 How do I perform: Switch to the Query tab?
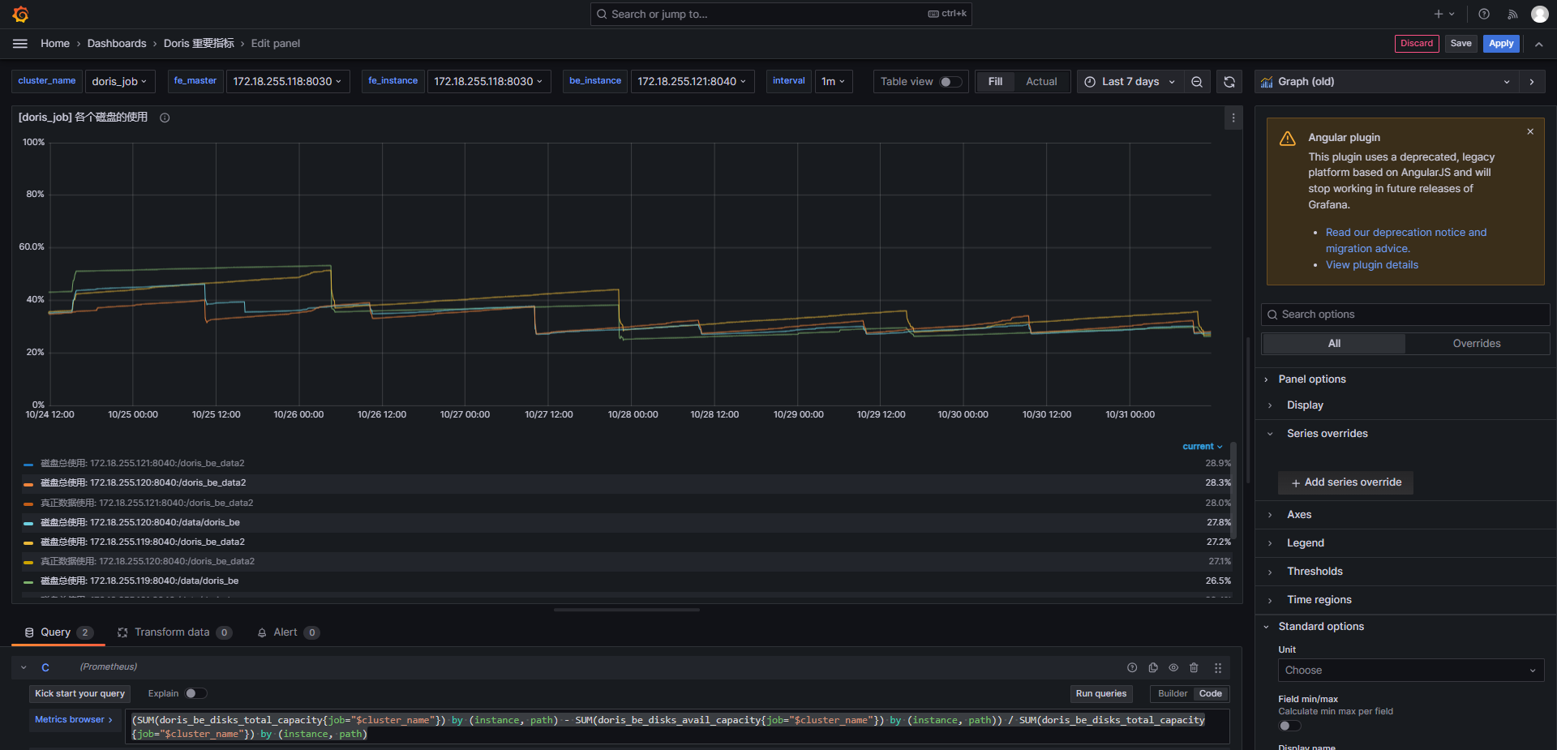click(x=58, y=632)
